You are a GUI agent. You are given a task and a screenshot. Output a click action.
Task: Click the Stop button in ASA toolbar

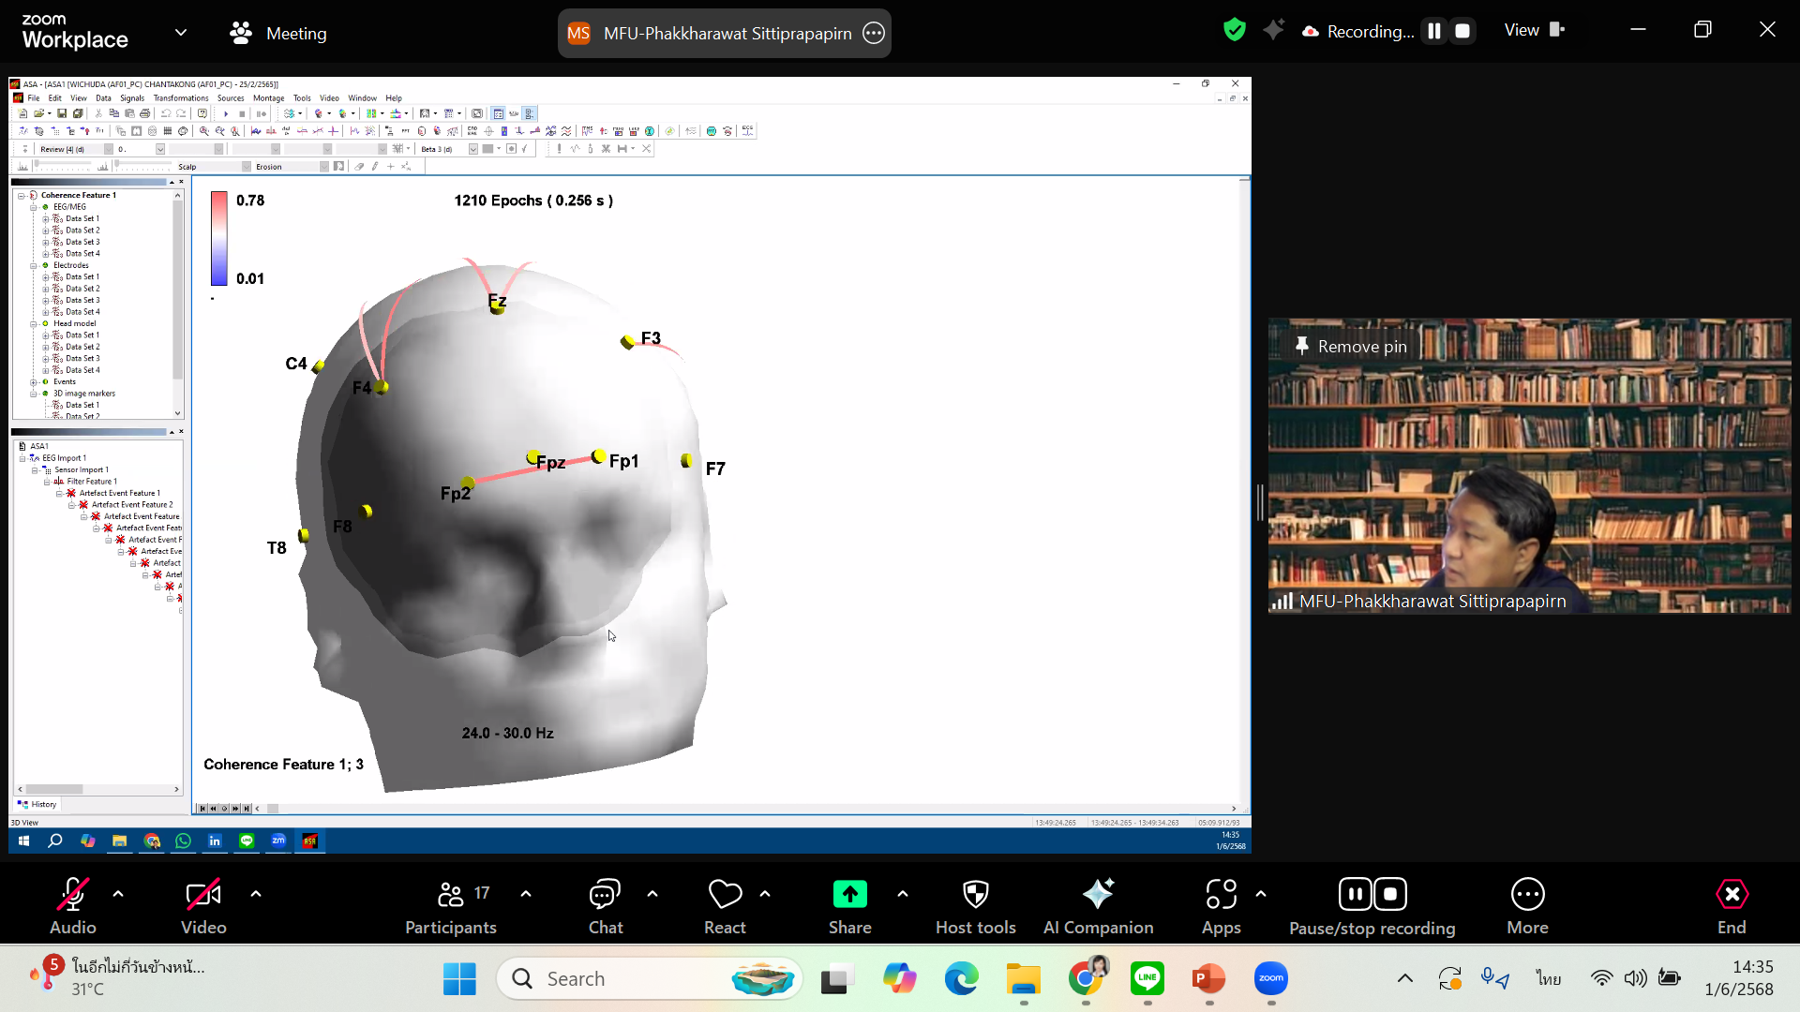click(x=242, y=113)
